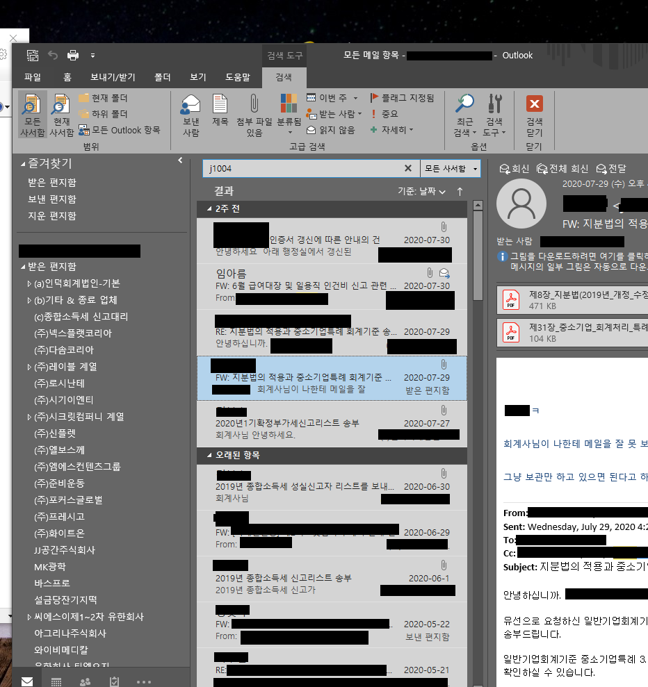Open email FW: 6월 급여대장 from 임아름
Image resolution: width=648 pixels, height=687 pixels.
coord(332,287)
